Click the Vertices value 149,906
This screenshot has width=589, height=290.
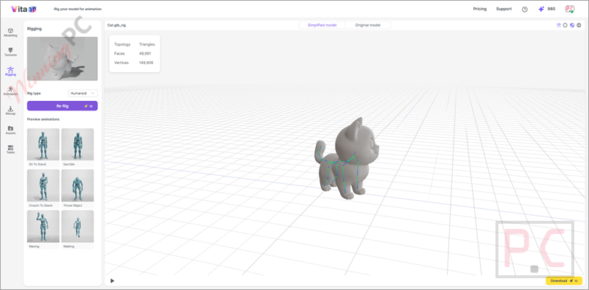click(146, 63)
